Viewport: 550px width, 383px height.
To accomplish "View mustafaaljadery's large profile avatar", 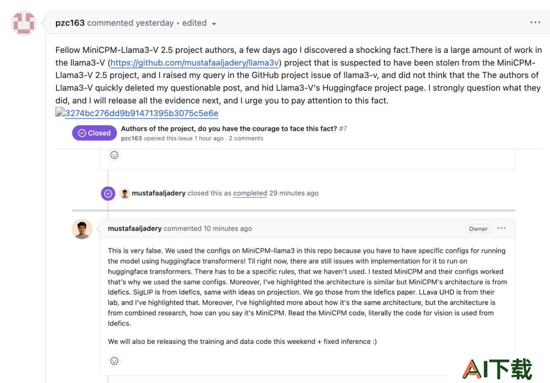I will coord(82,229).
